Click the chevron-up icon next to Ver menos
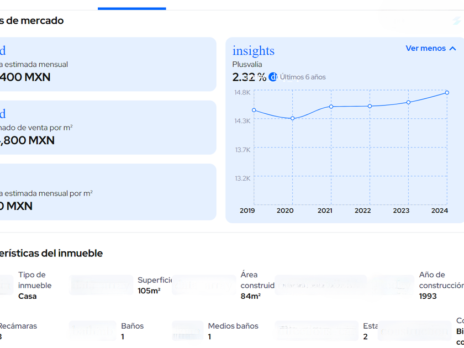 (453, 49)
